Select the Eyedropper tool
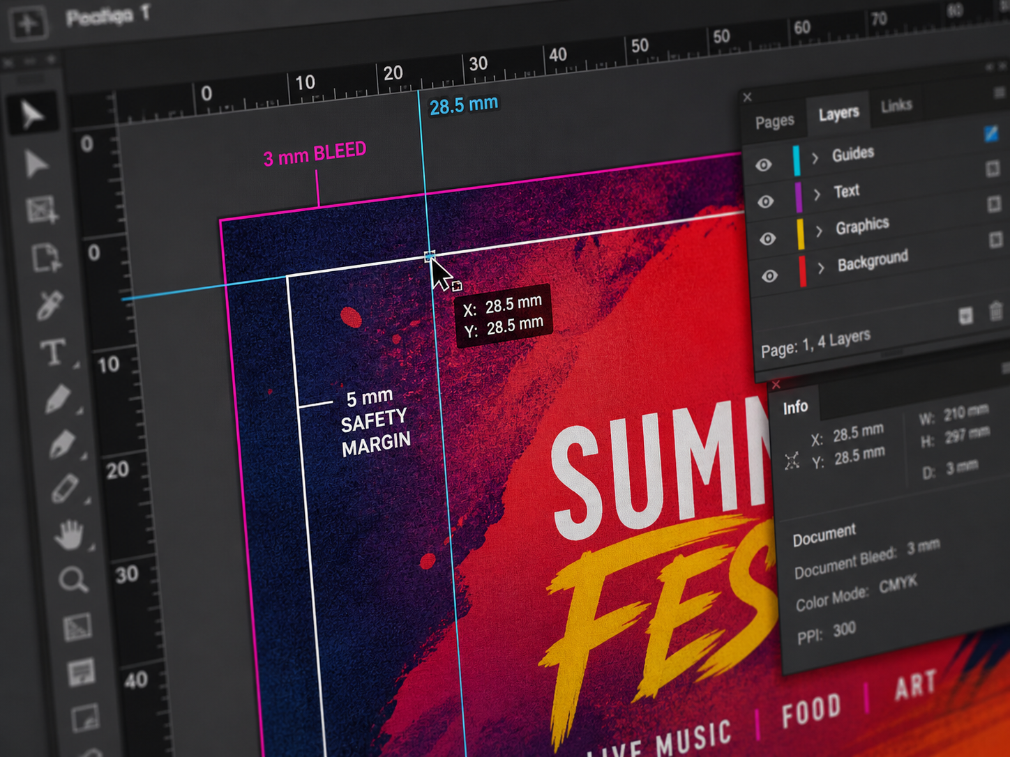 50,305
